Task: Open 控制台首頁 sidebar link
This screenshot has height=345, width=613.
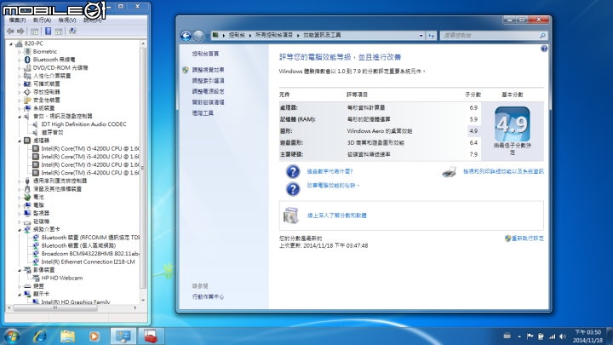Action: (206, 54)
